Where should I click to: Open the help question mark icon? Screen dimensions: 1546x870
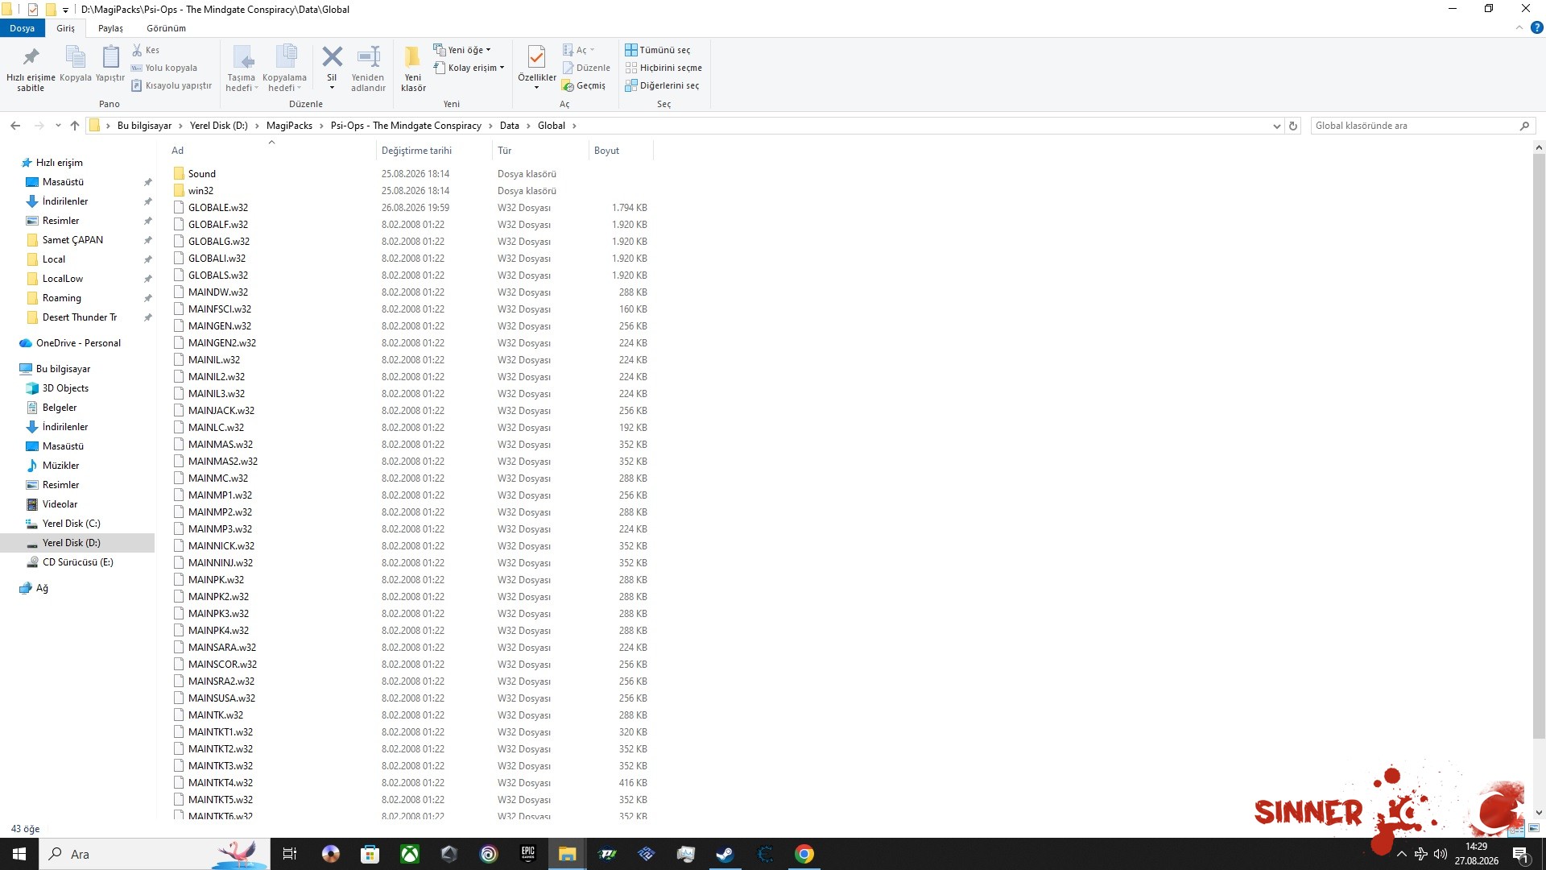click(1536, 27)
